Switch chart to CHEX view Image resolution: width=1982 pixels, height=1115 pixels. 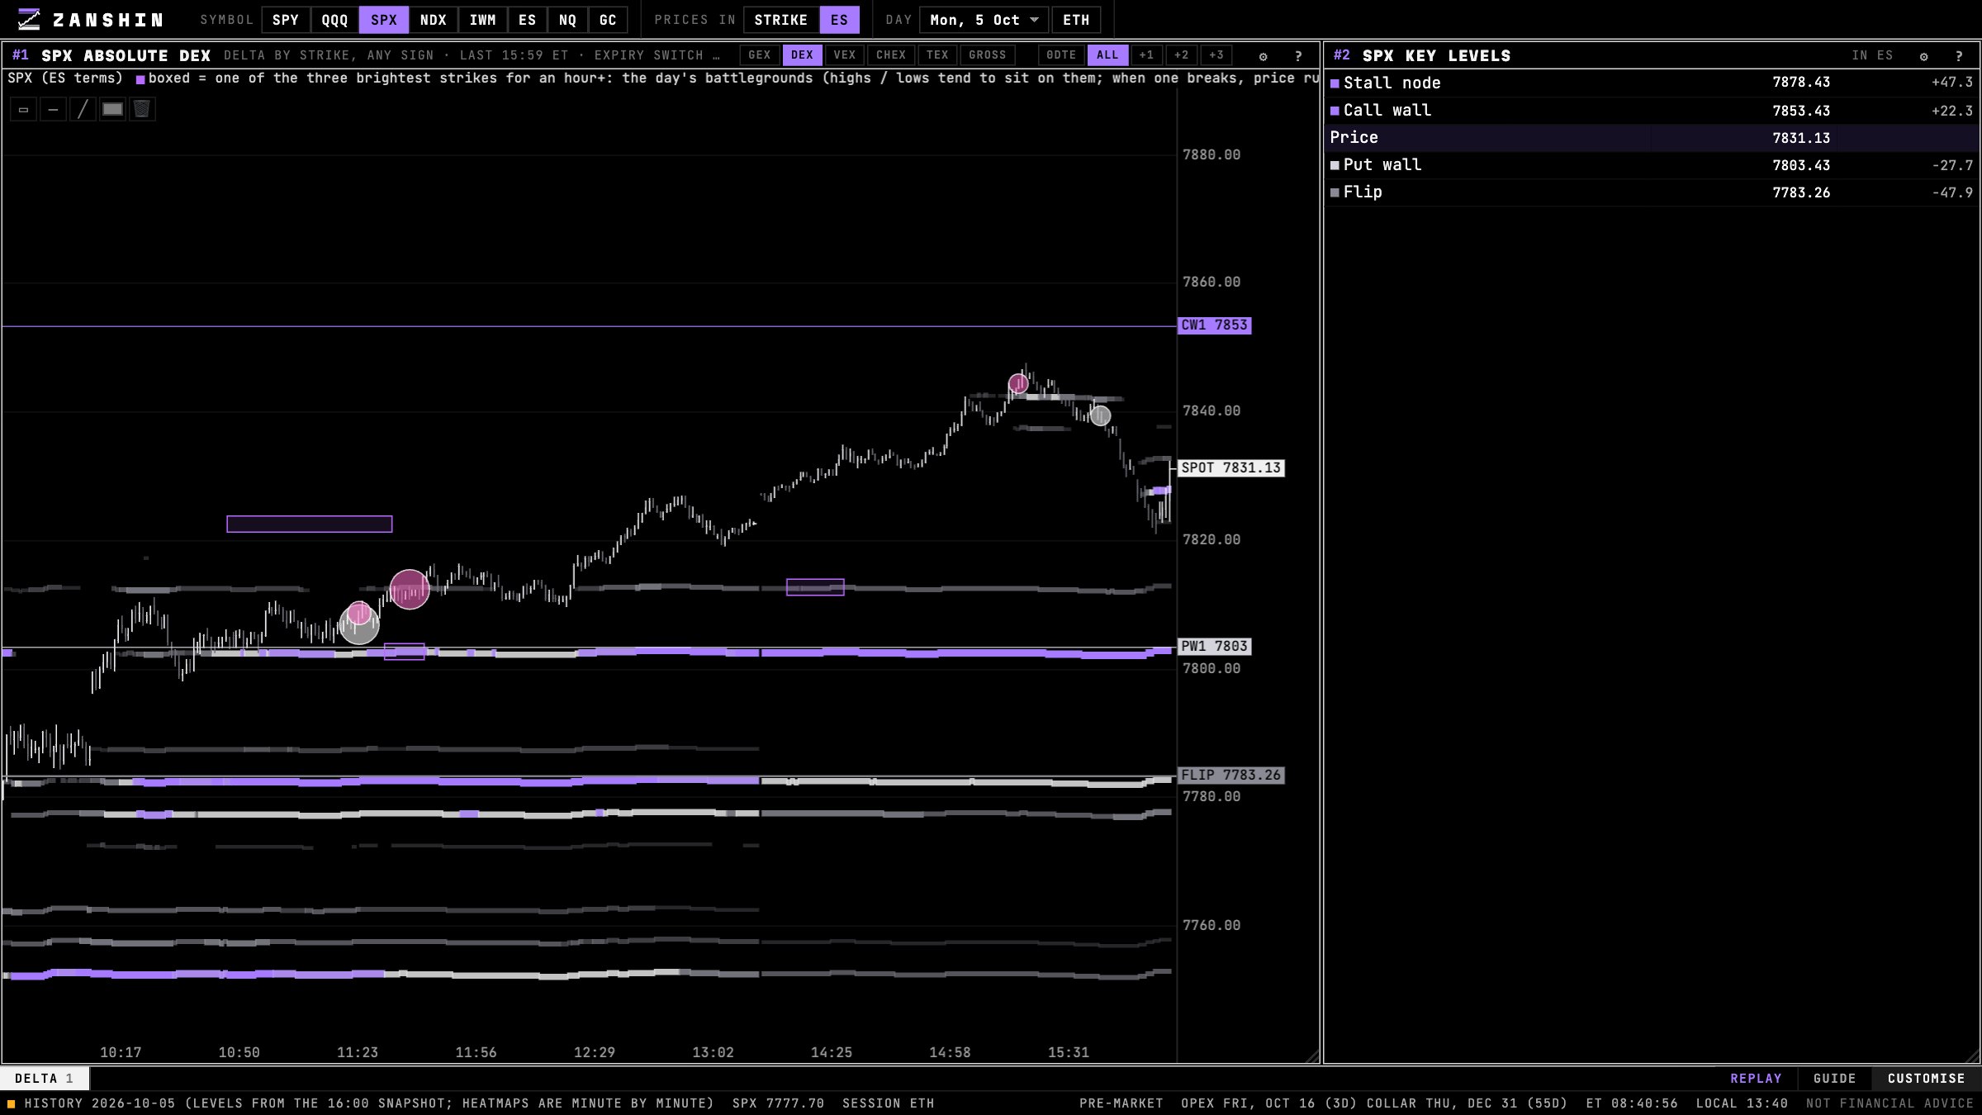891,55
